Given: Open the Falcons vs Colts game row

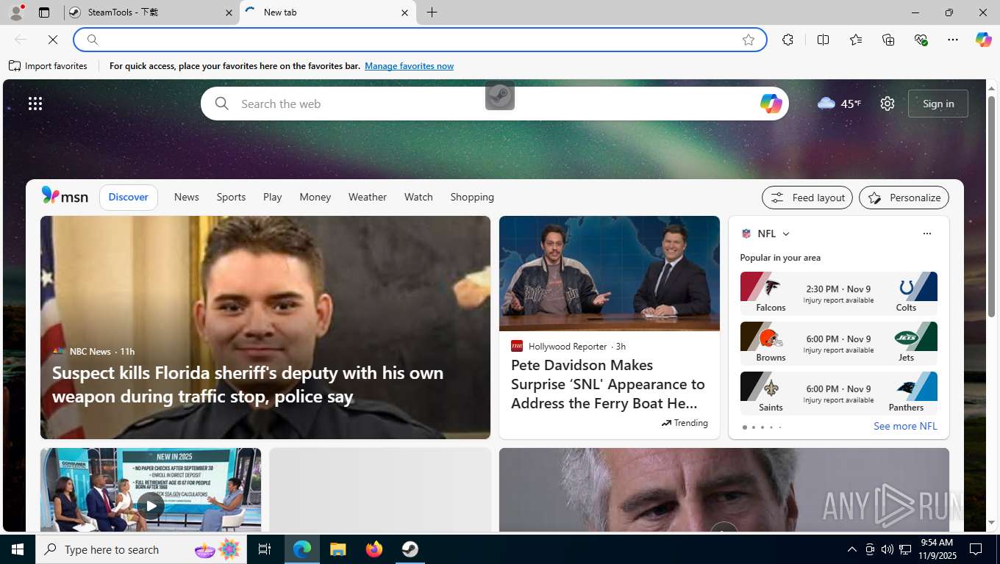Looking at the screenshot, I should click(x=839, y=293).
